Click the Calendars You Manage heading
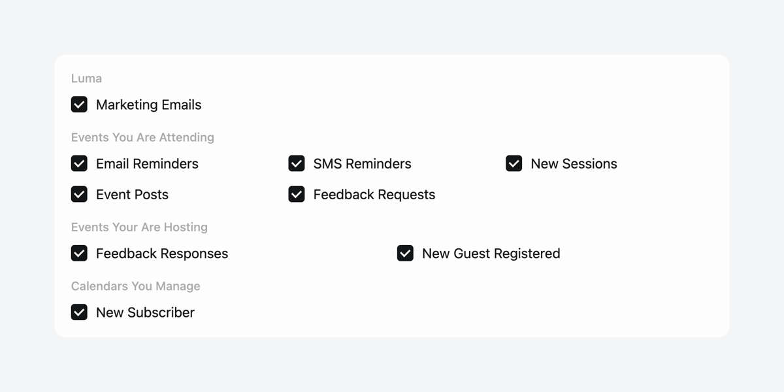Image resolution: width=784 pixels, height=392 pixels. pyautogui.click(x=136, y=286)
